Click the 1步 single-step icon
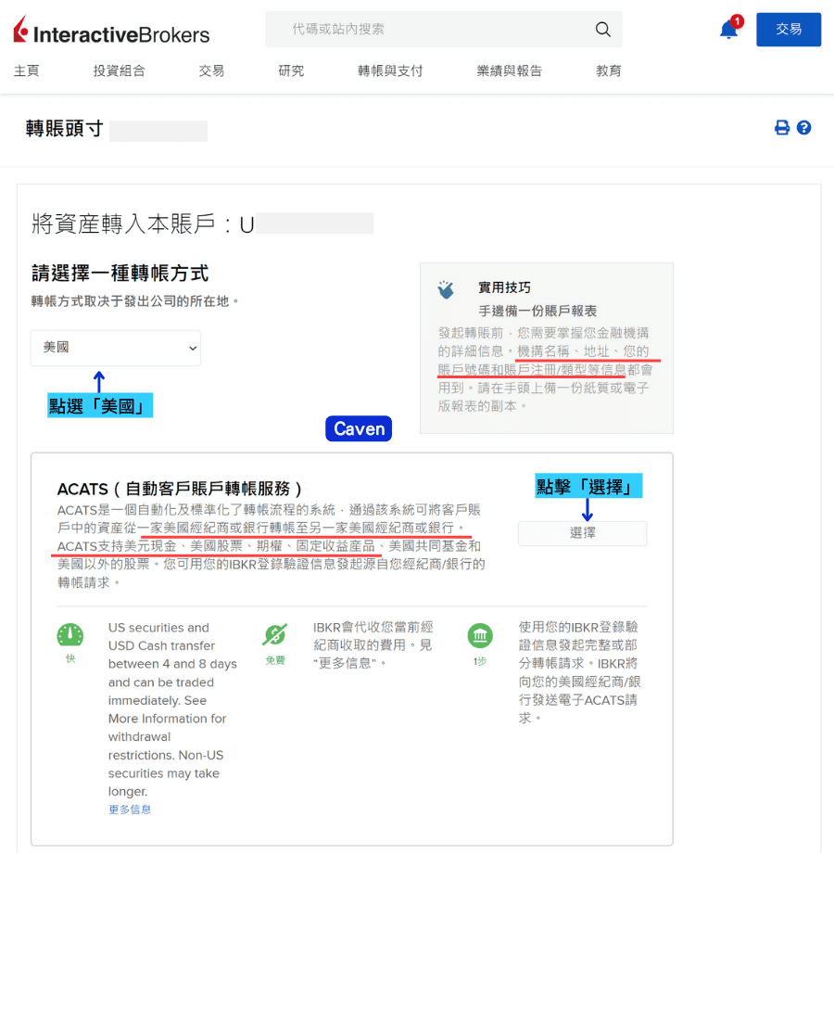 [480, 636]
